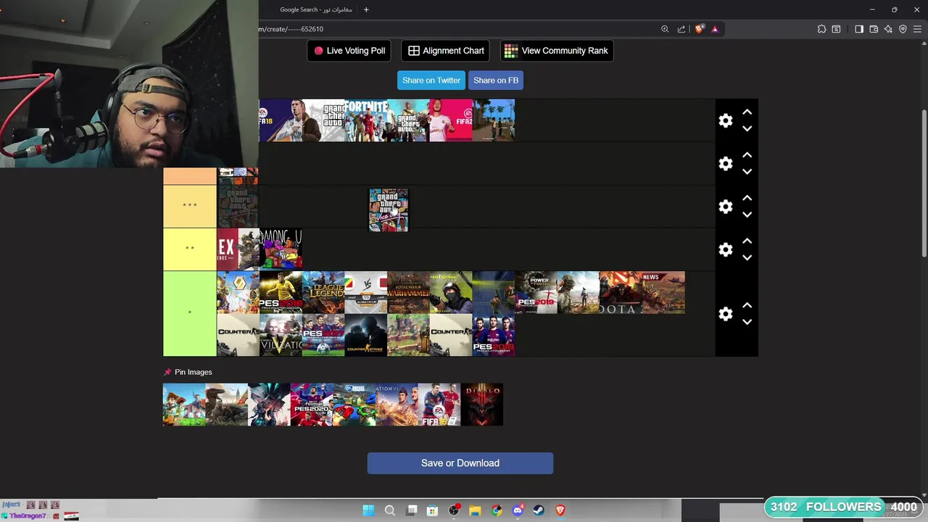Move the empty second tier row down
The width and height of the screenshot is (928, 522).
(747, 172)
